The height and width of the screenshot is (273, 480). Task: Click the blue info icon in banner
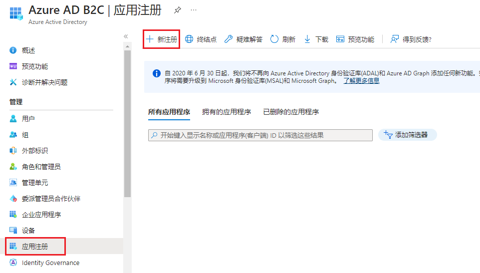(157, 73)
